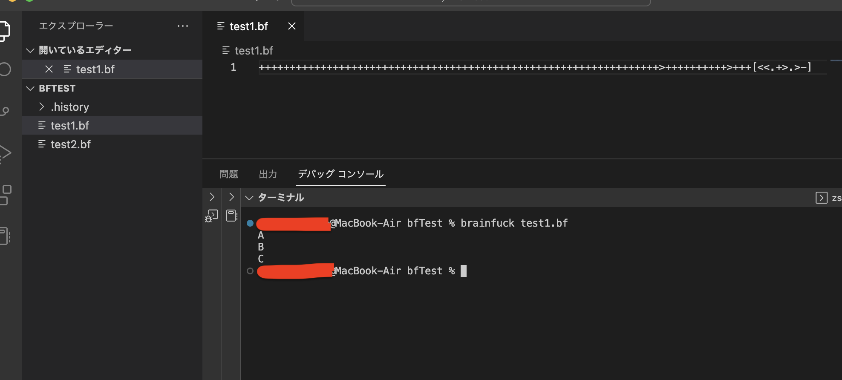Click the hollow prompt decoration circle

click(x=250, y=271)
